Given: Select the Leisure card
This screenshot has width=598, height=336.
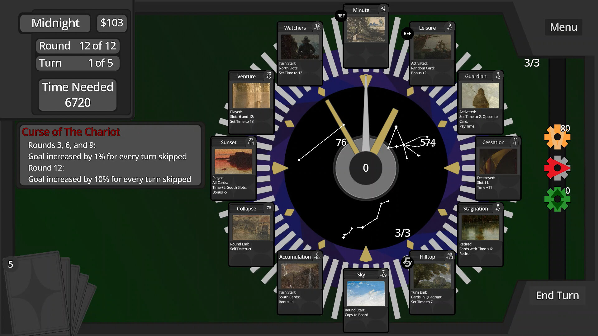Looking at the screenshot, I should (x=432, y=54).
